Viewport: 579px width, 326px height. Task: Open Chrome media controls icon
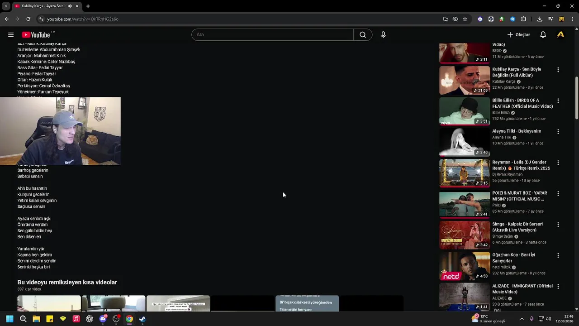(551, 19)
